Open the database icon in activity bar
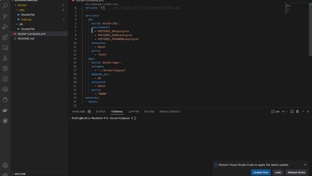 5,79
